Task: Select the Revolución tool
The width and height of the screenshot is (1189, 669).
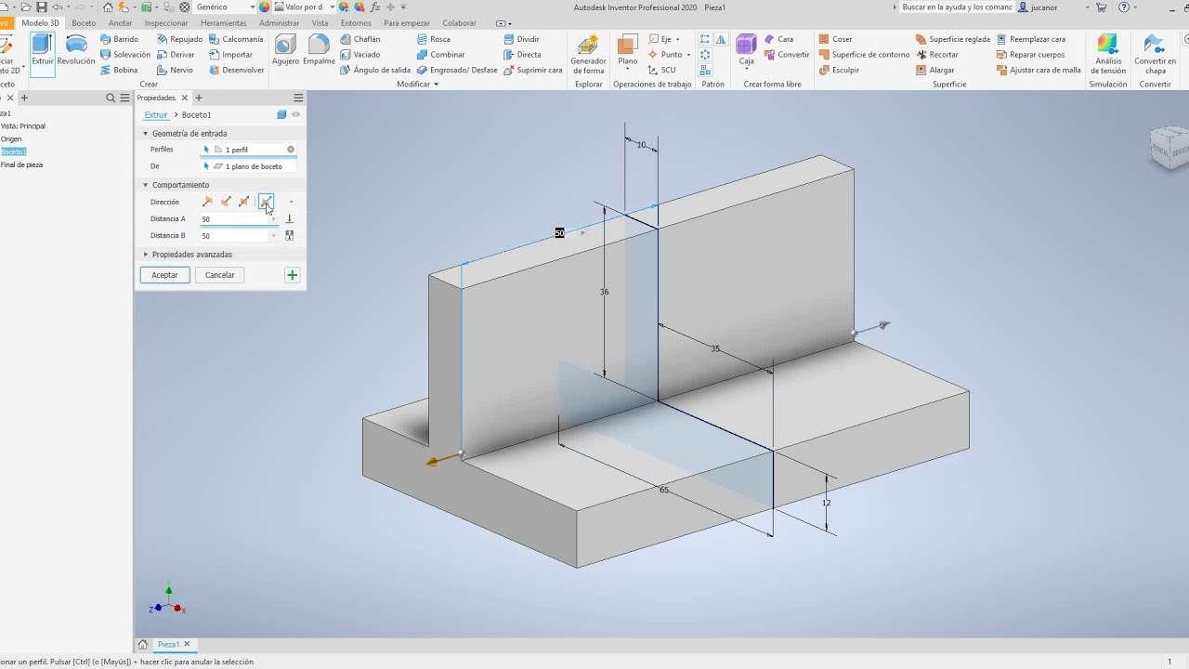Action: tap(76, 50)
